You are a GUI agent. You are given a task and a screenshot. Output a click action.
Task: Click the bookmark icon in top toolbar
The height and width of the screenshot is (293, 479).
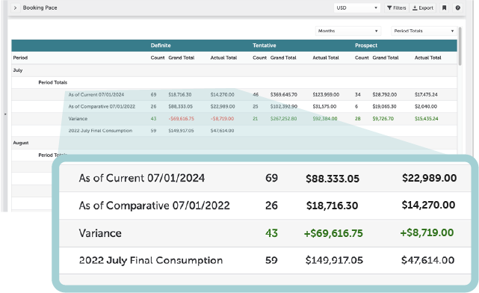click(444, 8)
